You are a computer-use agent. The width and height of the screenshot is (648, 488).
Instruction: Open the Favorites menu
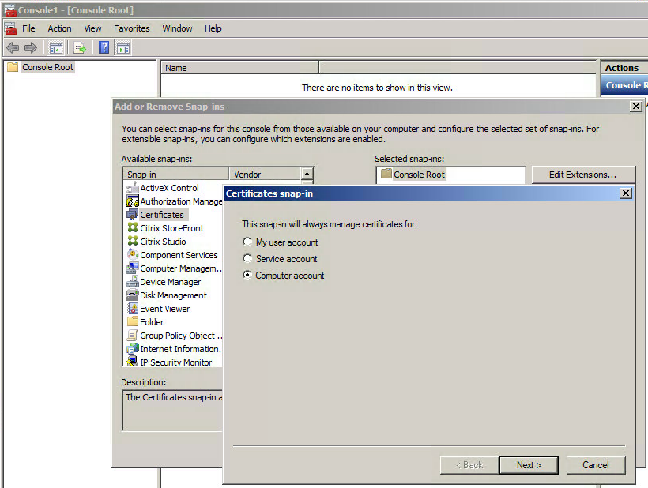coord(131,28)
